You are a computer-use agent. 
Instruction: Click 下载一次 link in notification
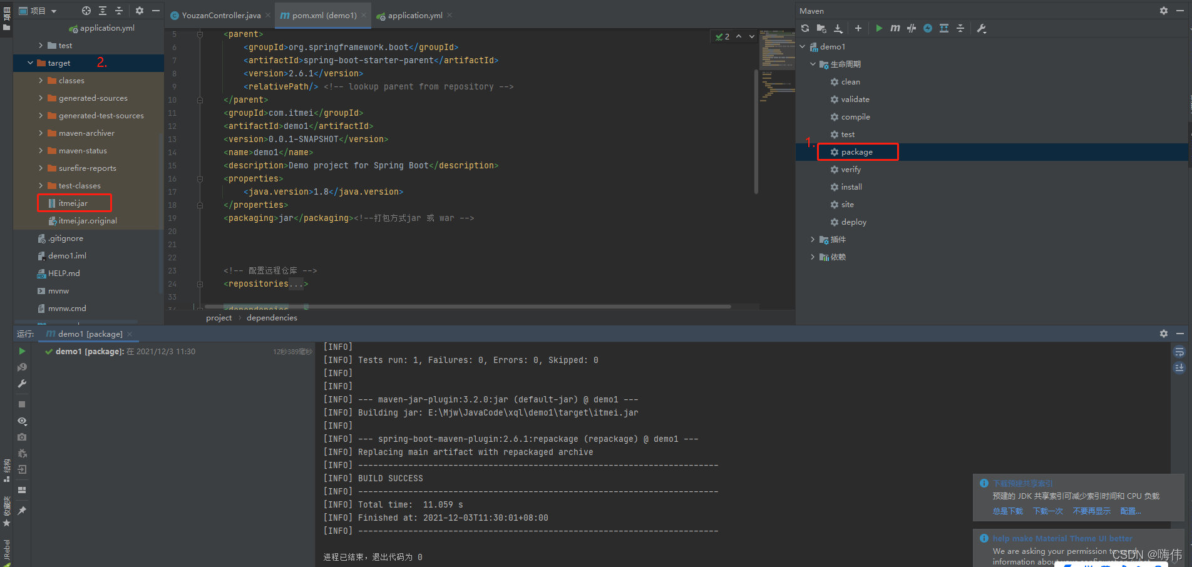pos(1048,511)
